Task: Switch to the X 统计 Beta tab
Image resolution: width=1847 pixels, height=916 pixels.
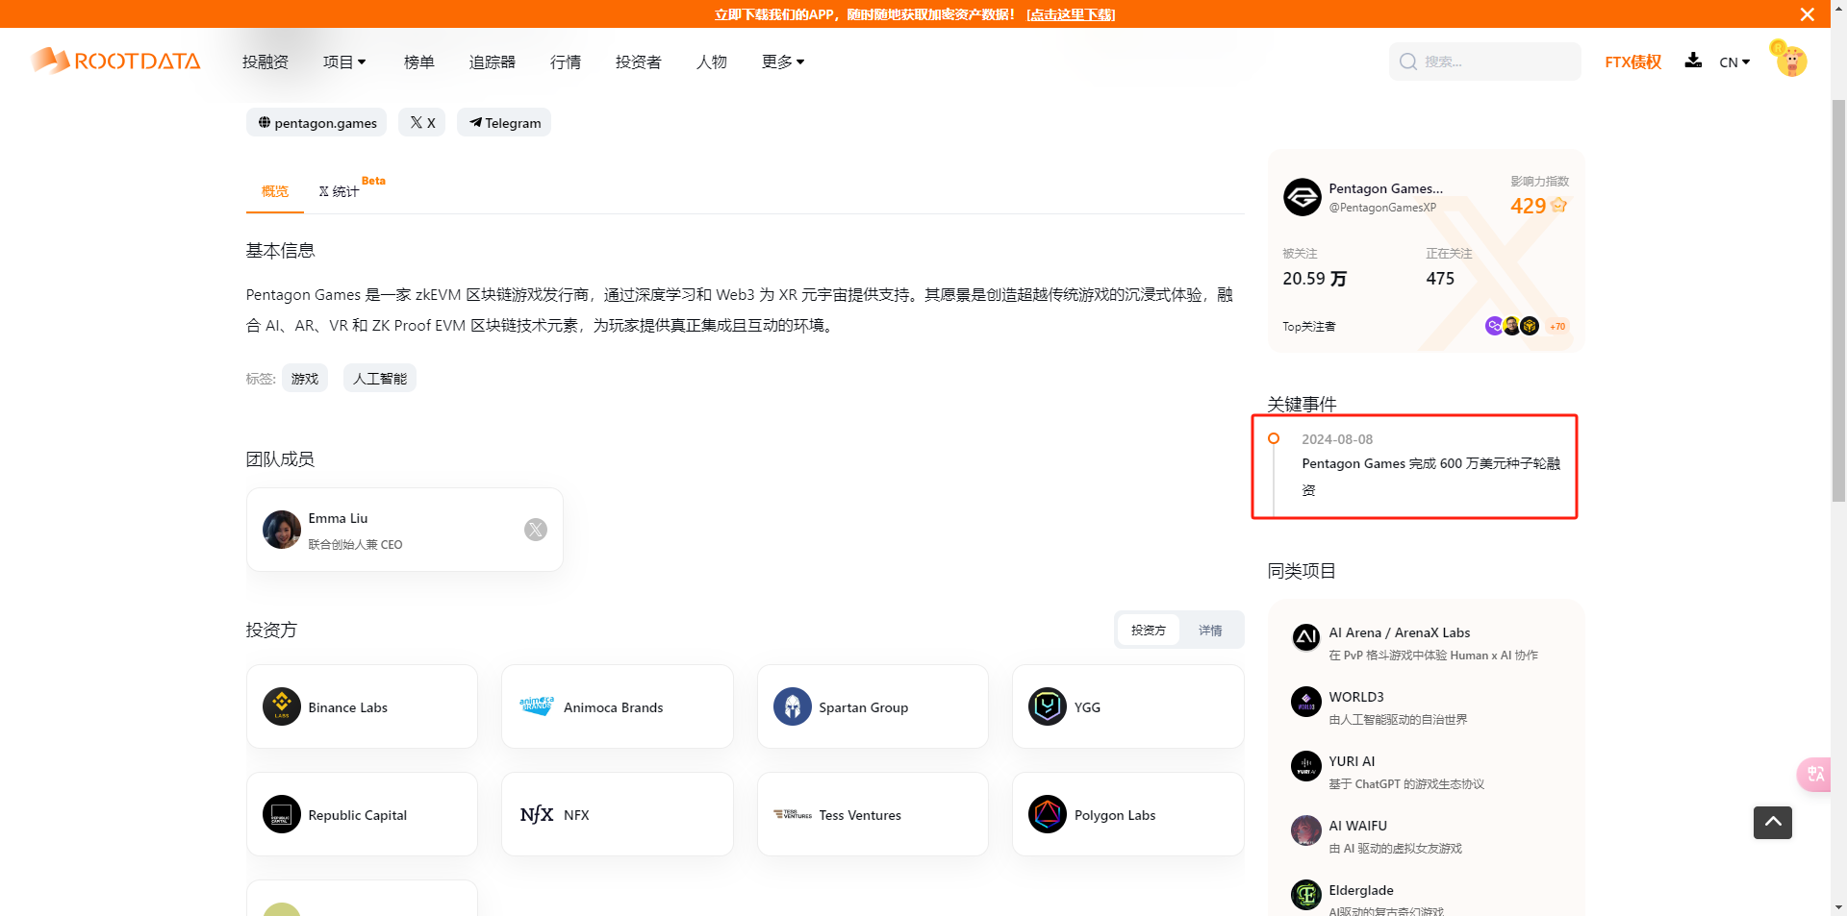Action: [351, 188]
